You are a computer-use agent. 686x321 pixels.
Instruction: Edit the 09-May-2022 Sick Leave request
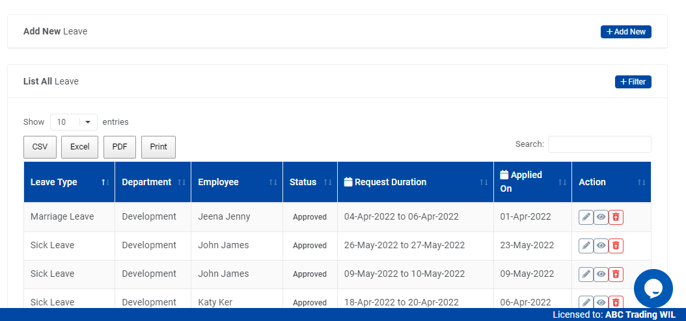586,274
